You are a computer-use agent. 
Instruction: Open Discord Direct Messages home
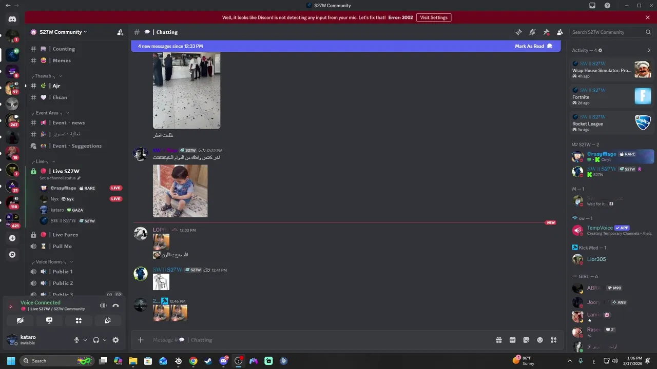12,19
